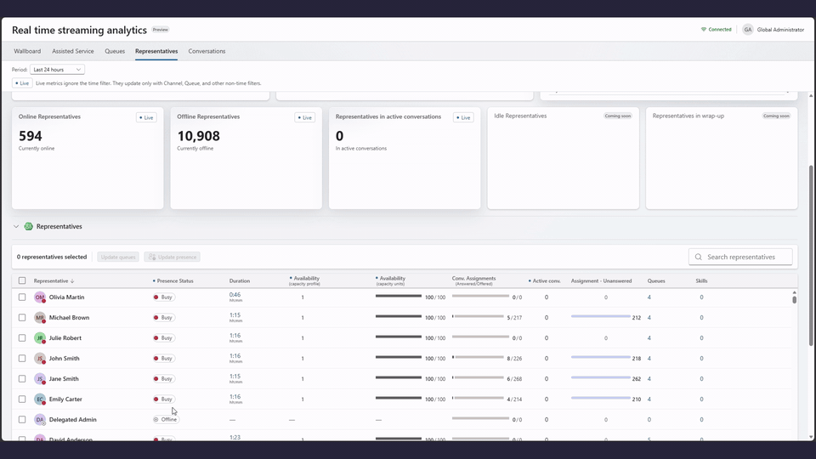Image resolution: width=816 pixels, height=459 pixels.
Task: Collapse the Representatives section chevron
Action: pyautogui.click(x=16, y=226)
